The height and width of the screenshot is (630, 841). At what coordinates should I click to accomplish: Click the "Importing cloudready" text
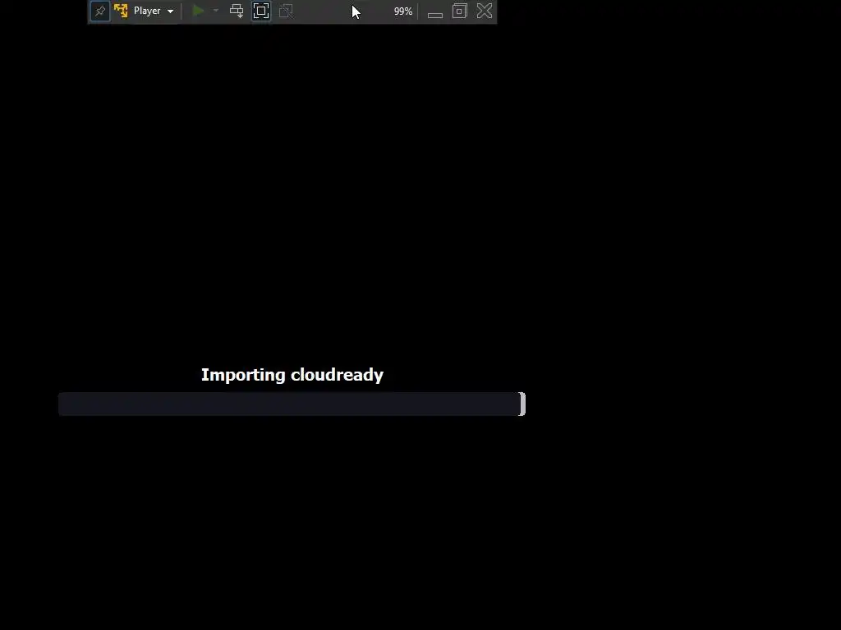292,375
